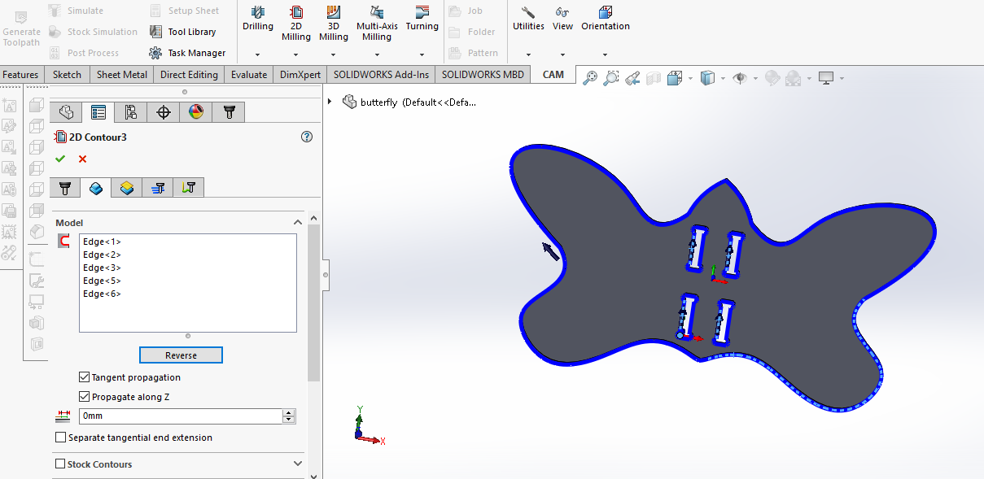
Task: Open the Task Manager
Action: 187,53
